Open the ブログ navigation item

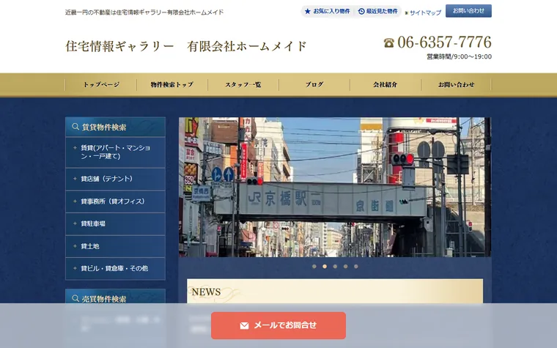point(314,85)
